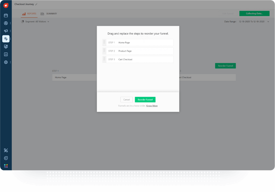Switch to the Reports tab
This screenshot has width=275, height=192.
click(29, 14)
